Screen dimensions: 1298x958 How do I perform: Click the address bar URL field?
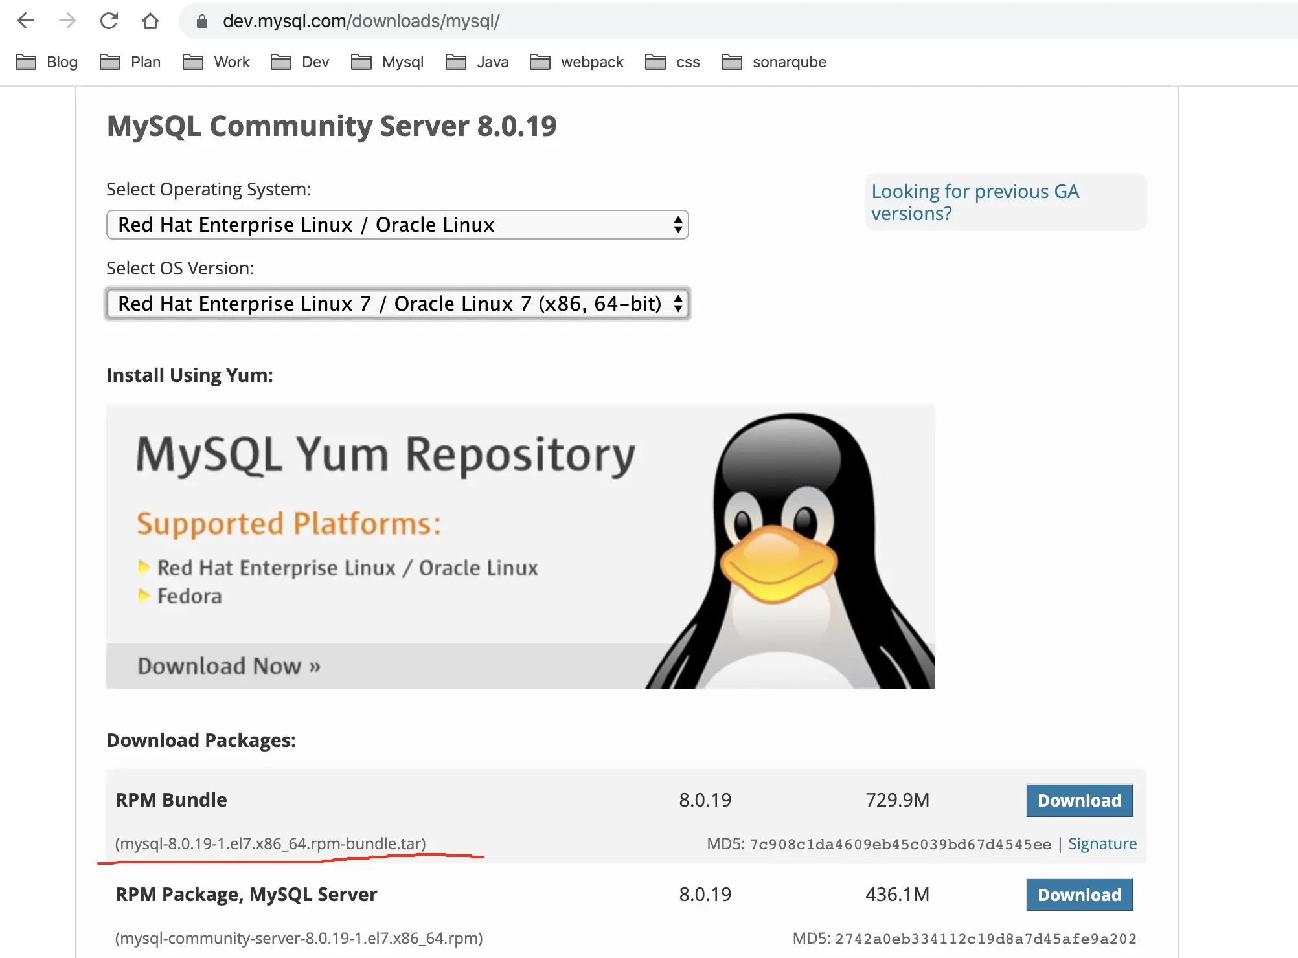coord(648,21)
